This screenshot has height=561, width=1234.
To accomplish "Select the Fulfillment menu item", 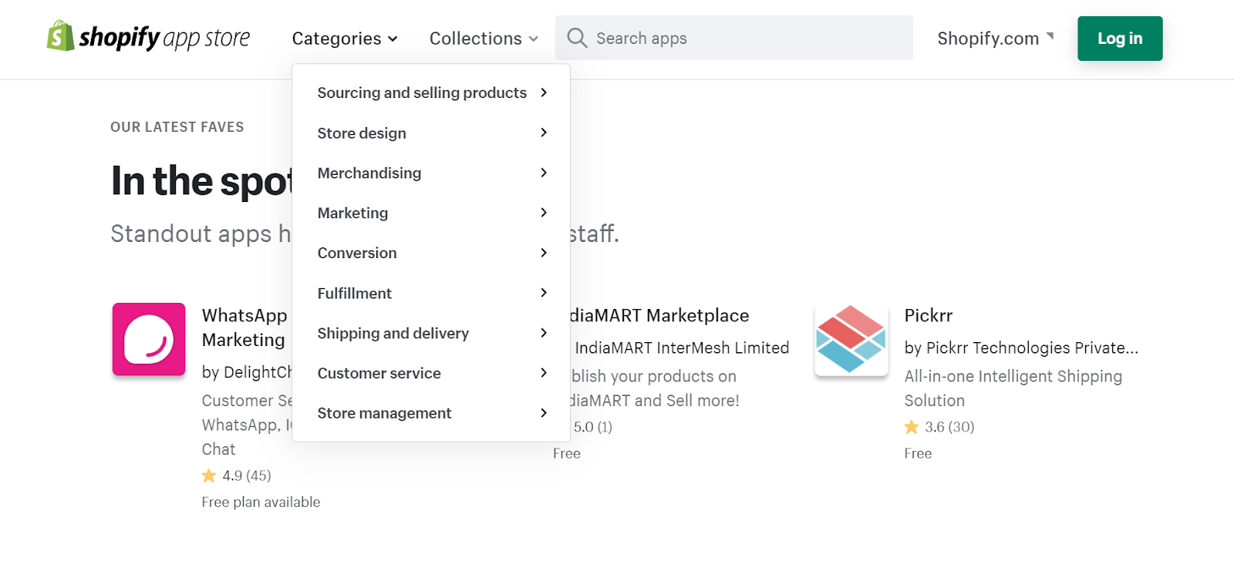I will pos(355,294).
